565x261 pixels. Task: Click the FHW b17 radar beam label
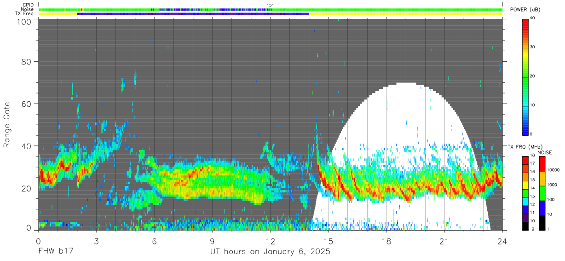[x=55, y=252]
